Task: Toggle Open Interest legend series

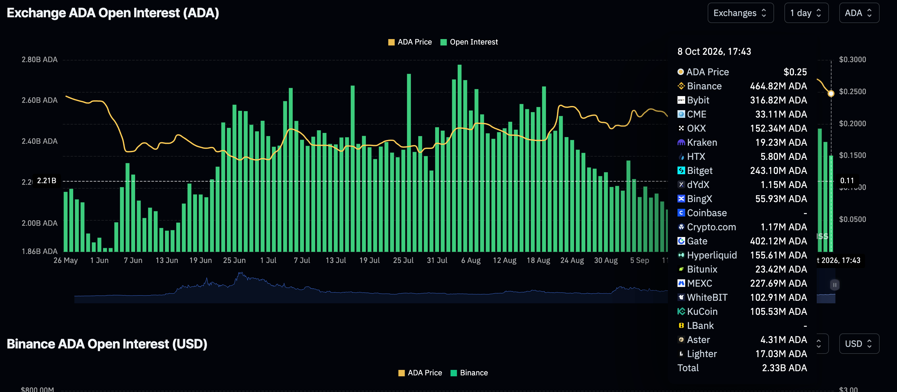Action: (x=469, y=42)
